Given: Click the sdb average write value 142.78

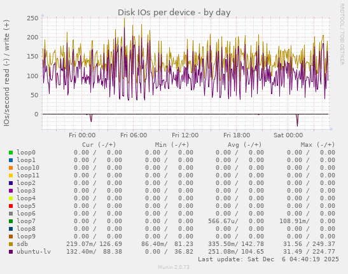Looking at the screenshot, I should click(253, 244).
